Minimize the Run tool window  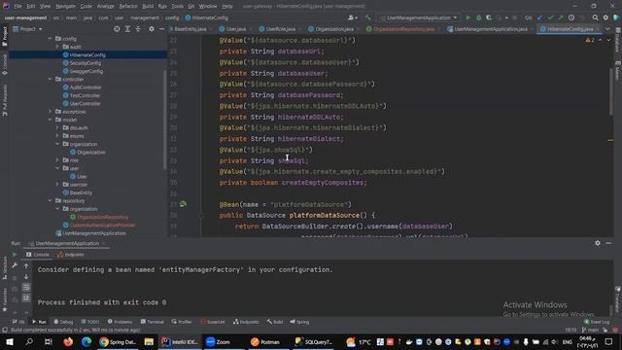pos(608,243)
